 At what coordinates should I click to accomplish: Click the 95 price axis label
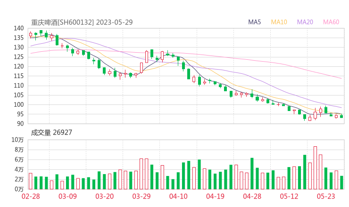pyautogui.click(x=20, y=114)
